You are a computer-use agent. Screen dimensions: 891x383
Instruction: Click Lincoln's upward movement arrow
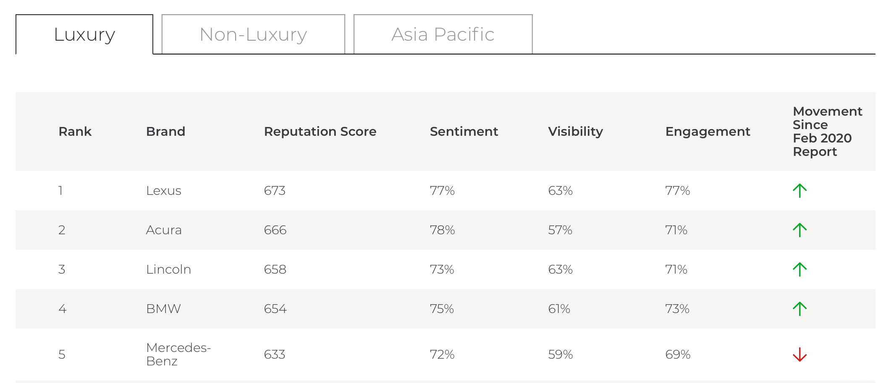coord(799,269)
